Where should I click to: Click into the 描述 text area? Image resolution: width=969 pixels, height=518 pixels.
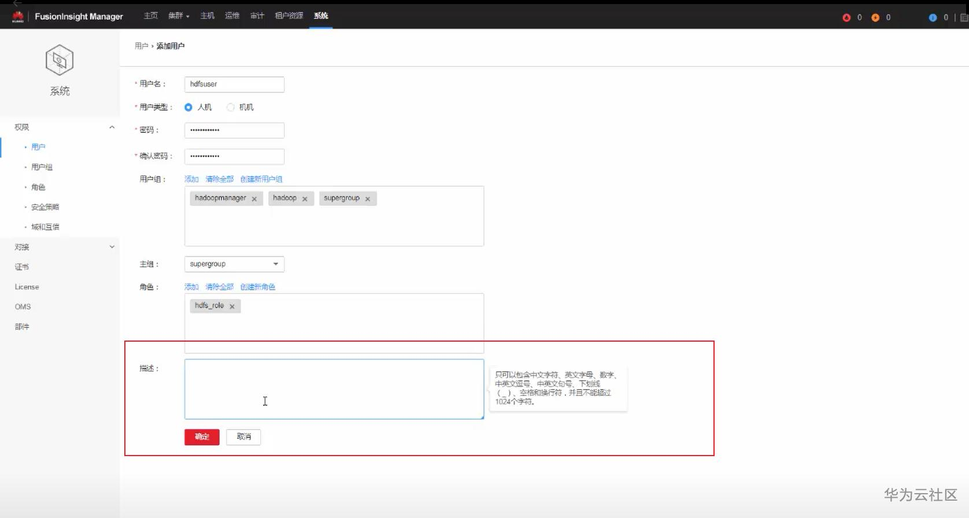(x=334, y=389)
